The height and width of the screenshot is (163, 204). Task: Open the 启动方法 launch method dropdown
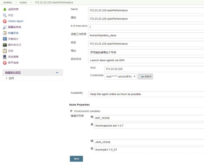tap(146, 60)
